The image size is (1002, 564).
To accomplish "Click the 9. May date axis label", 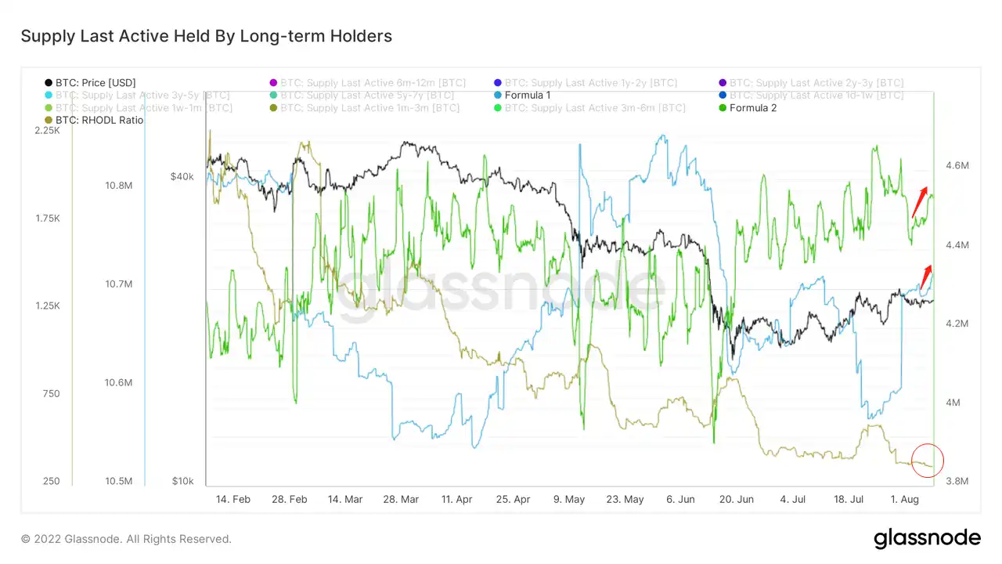I will click(x=569, y=498).
